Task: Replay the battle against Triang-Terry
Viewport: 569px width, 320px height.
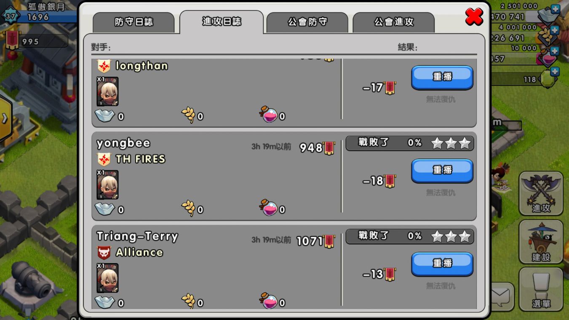Action: pyautogui.click(x=442, y=264)
